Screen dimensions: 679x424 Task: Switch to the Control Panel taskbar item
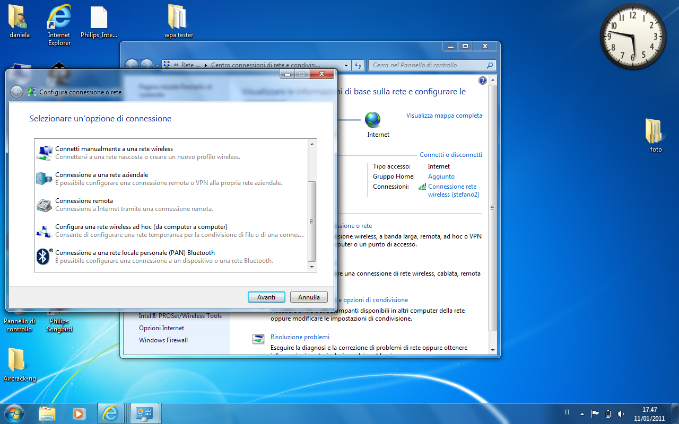tap(145, 413)
